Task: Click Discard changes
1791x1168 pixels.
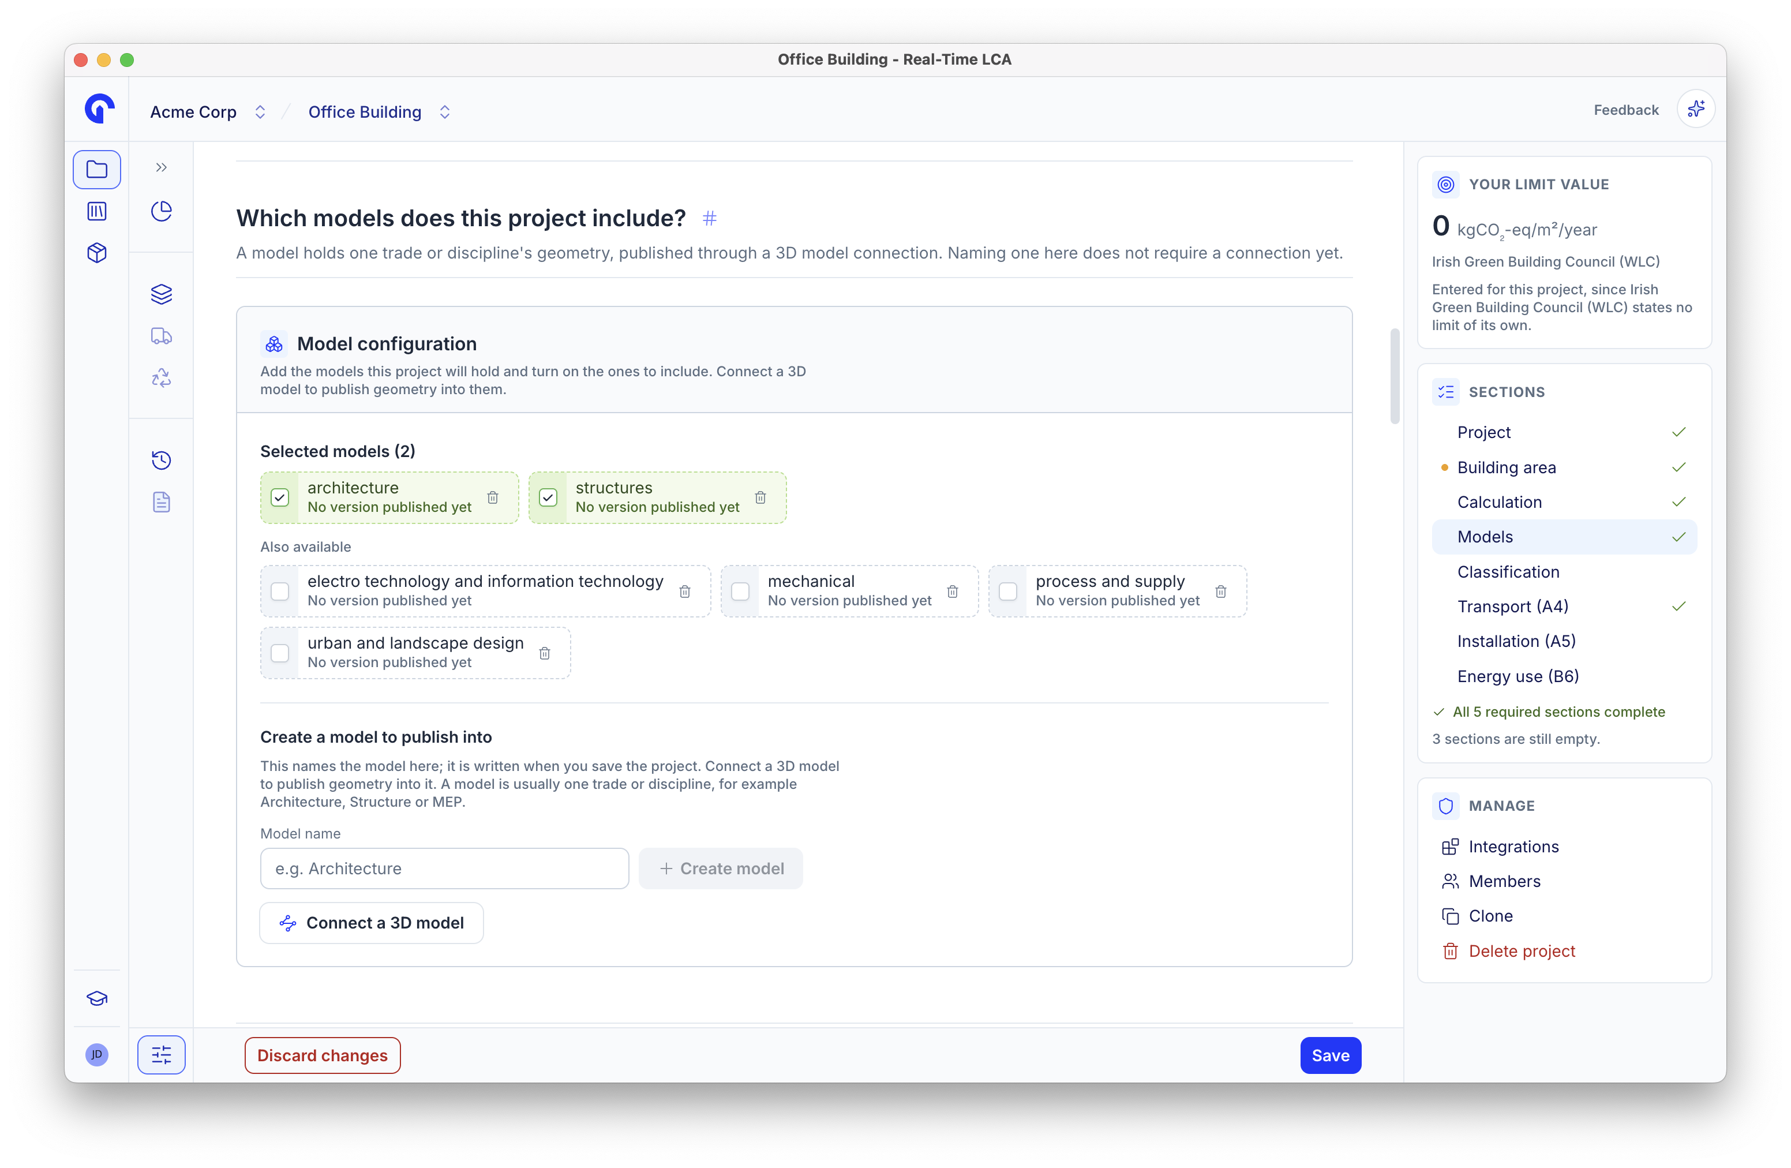Action: pyautogui.click(x=322, y=1055)
